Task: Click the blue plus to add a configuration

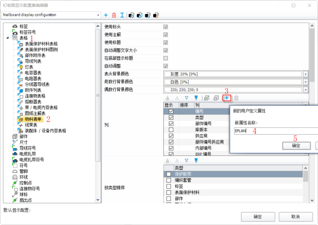Action: click(106, 15)
